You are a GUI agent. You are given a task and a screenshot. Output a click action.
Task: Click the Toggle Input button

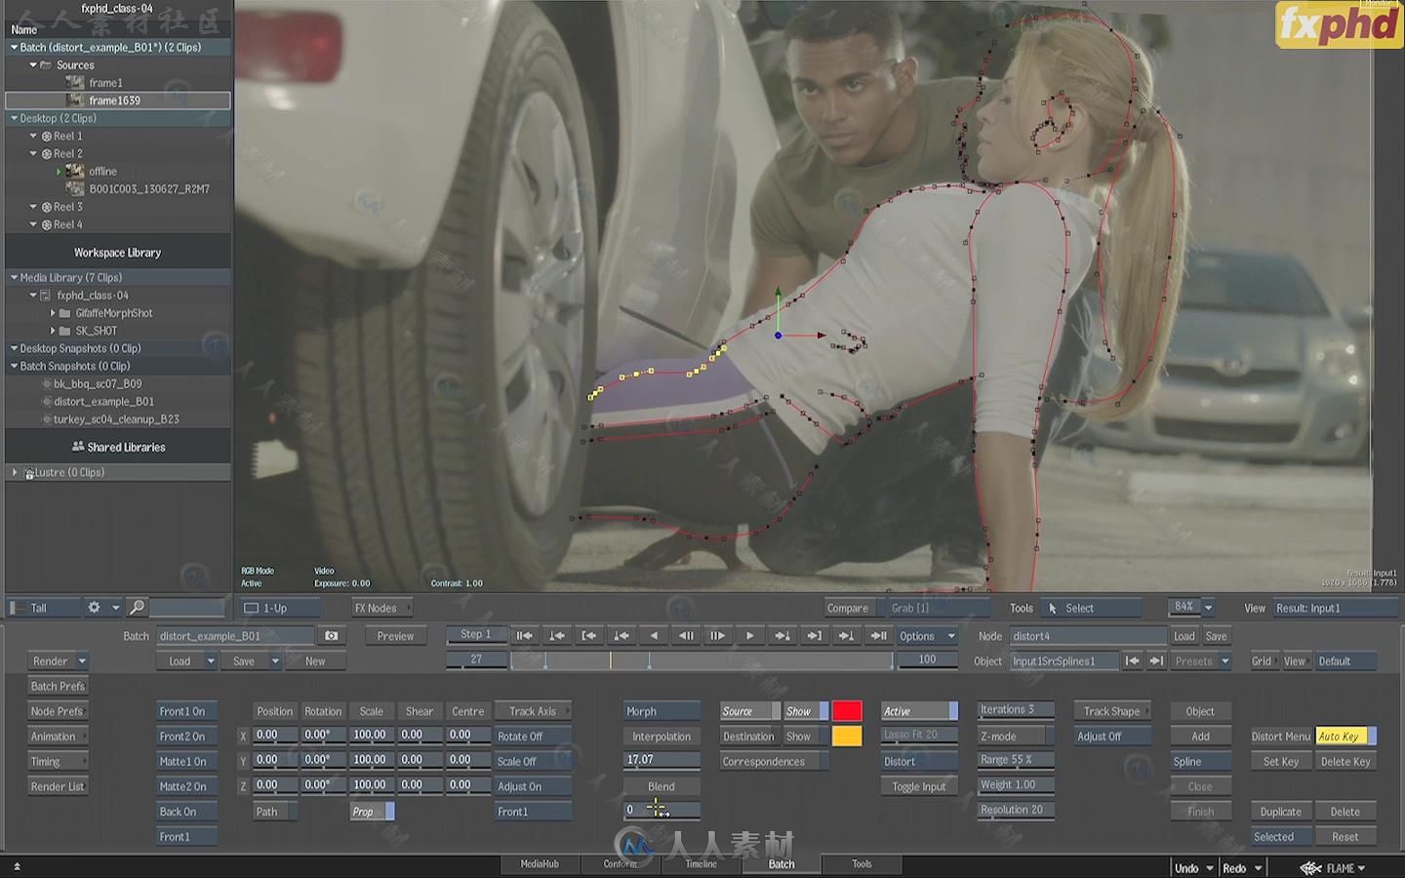919,786
